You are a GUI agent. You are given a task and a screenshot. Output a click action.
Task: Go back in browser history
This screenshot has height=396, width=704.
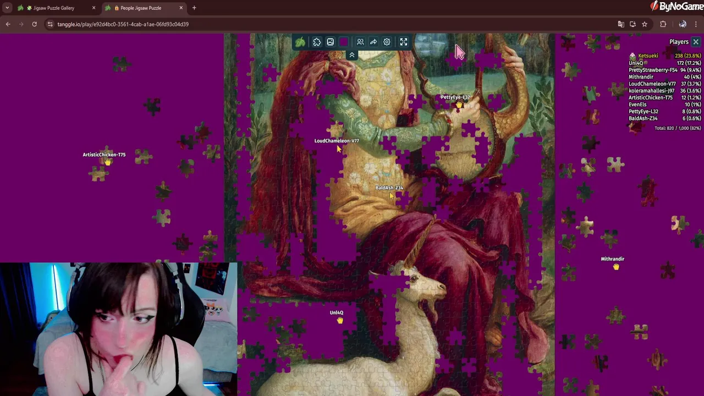click(x=8, y=24)
